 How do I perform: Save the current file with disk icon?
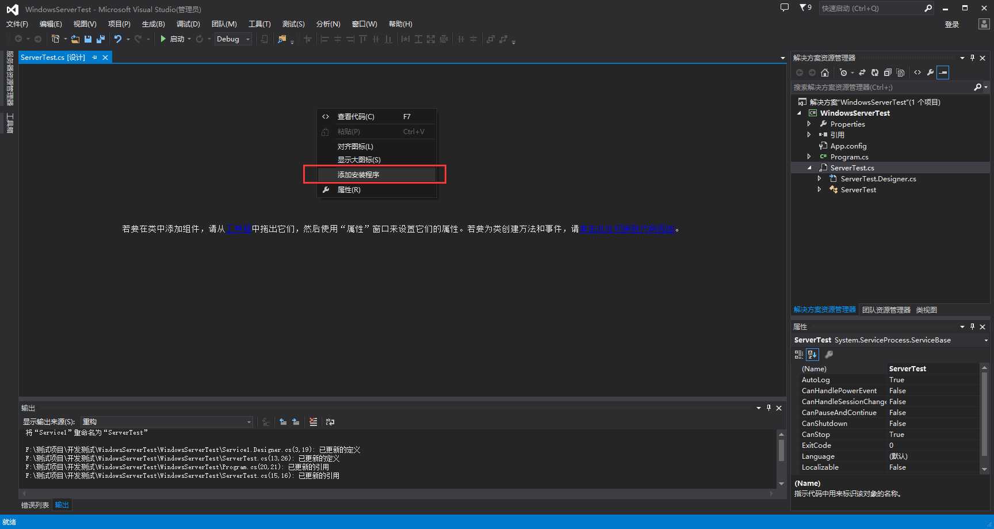tap(88, 39)
